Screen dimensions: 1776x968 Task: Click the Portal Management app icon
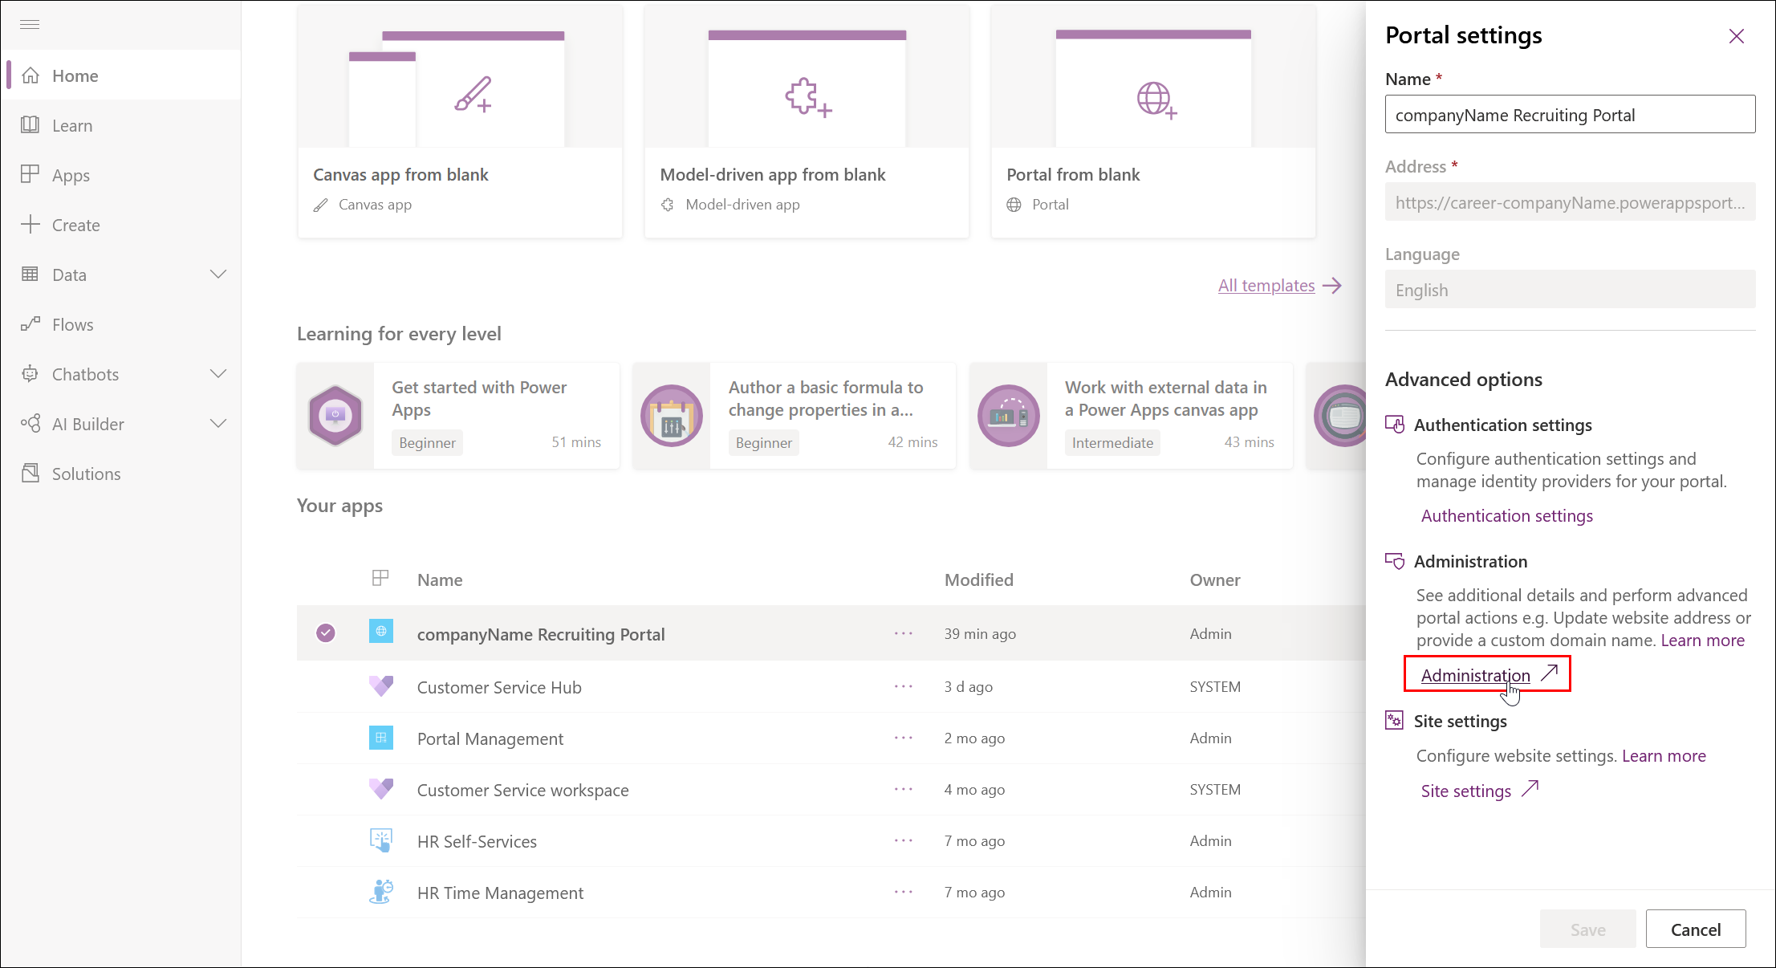coord(381,738)
